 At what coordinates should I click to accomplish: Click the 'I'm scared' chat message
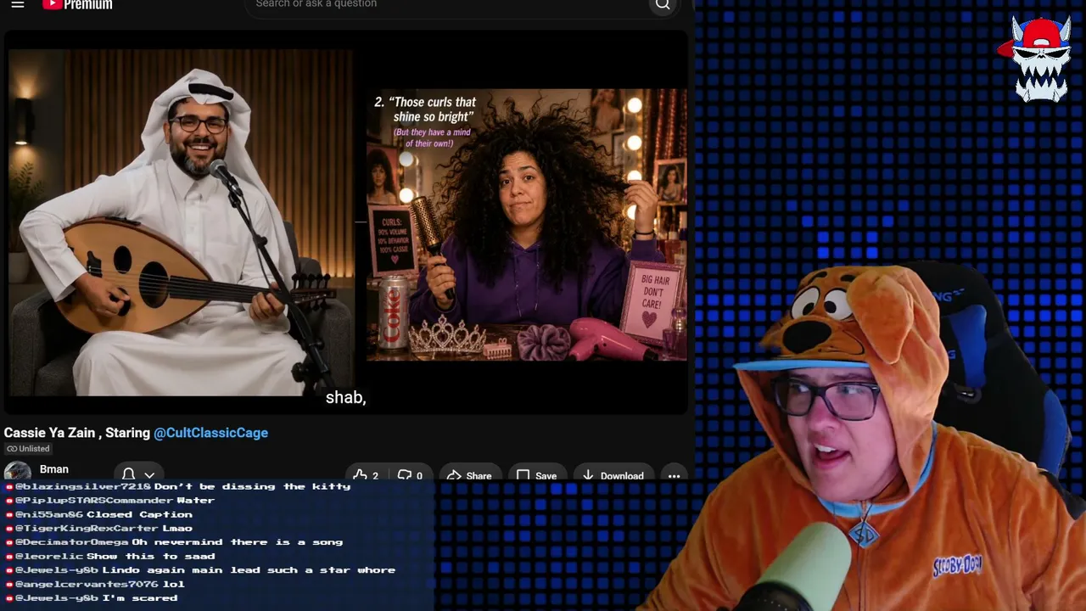pos(92,597)
